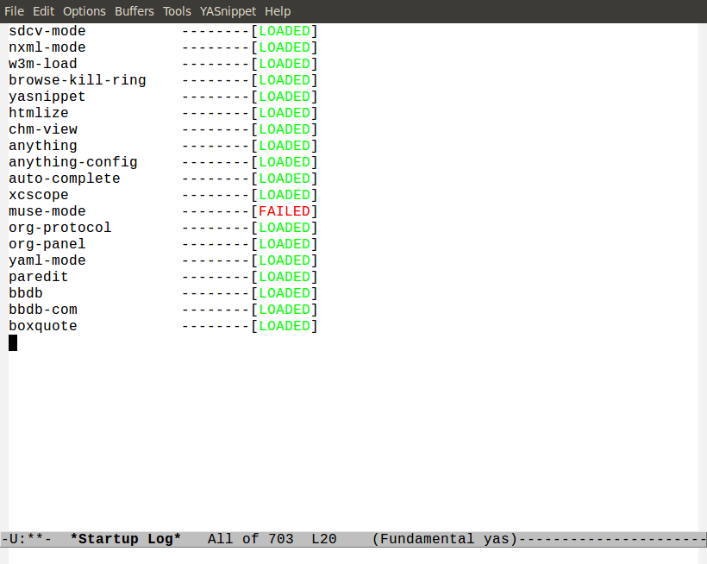Click the org-panel entry text
707x564 pixels.
point(47,244)
